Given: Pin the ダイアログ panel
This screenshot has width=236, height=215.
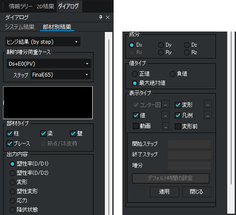Looking at the screenshot, I should [x=101, y=18].
